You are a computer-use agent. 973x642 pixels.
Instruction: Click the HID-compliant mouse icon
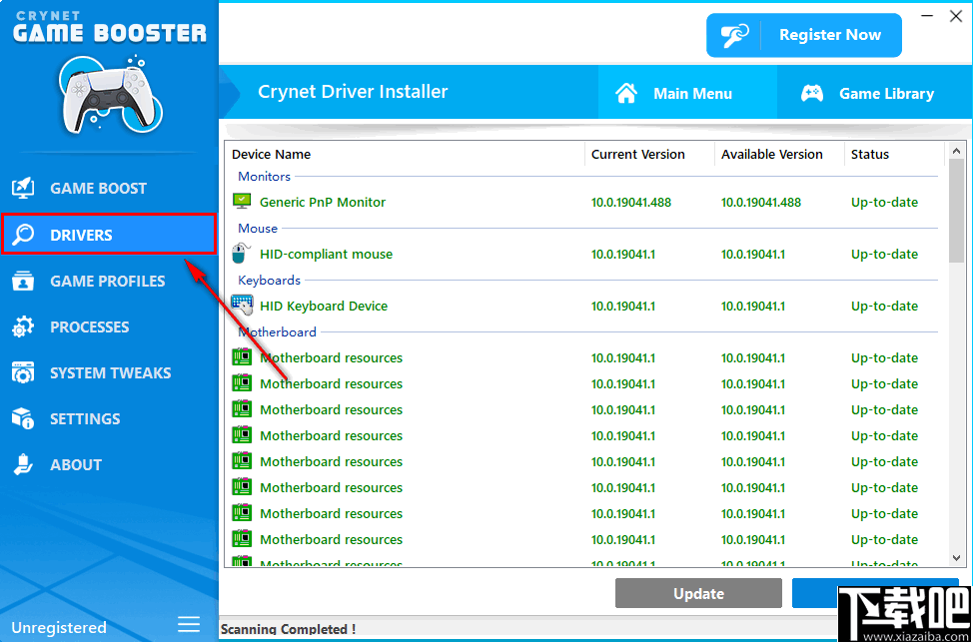(242, 253)
